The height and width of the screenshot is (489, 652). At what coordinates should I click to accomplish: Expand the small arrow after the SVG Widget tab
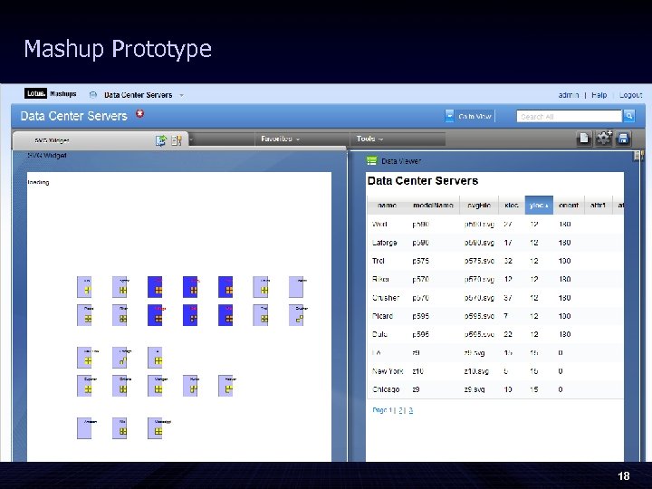tap(192, 140)
